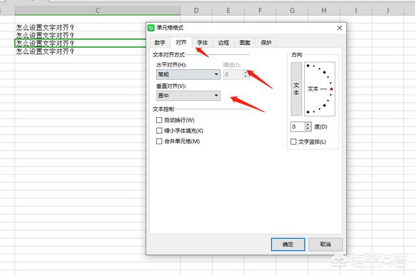This screenshot has height=275, width=415.
Task: Open the 图案 tab
Action: (x=245, y=43)
